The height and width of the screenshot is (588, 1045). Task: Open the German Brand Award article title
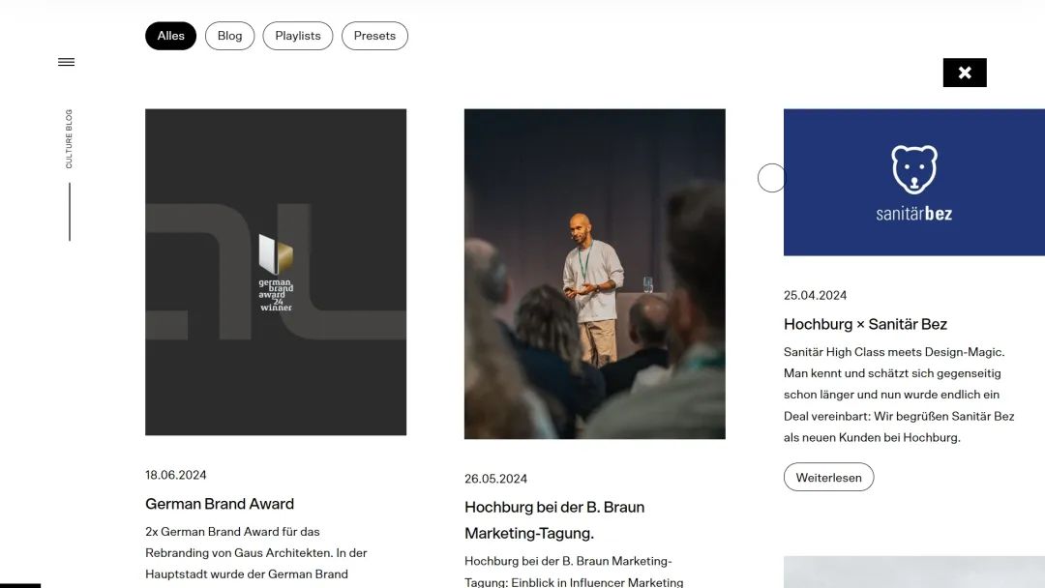[x=220, y=504]
